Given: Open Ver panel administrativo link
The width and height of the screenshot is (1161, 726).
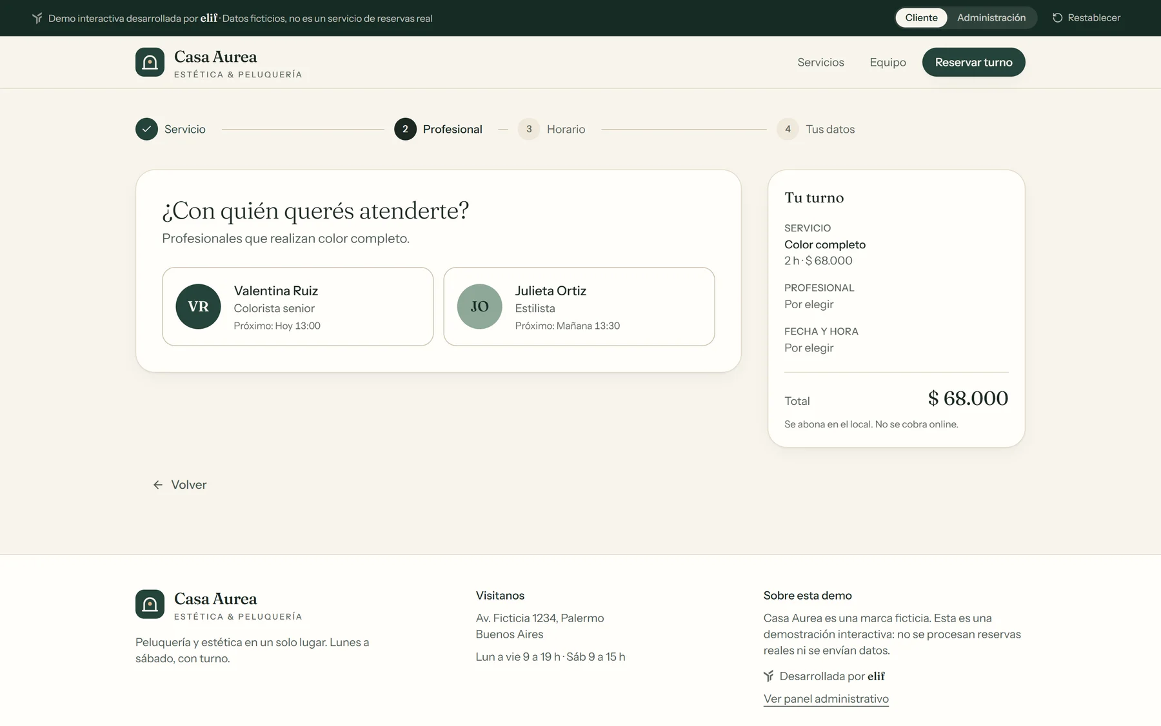Looking at the screenshot, I should tap(826, 699).
